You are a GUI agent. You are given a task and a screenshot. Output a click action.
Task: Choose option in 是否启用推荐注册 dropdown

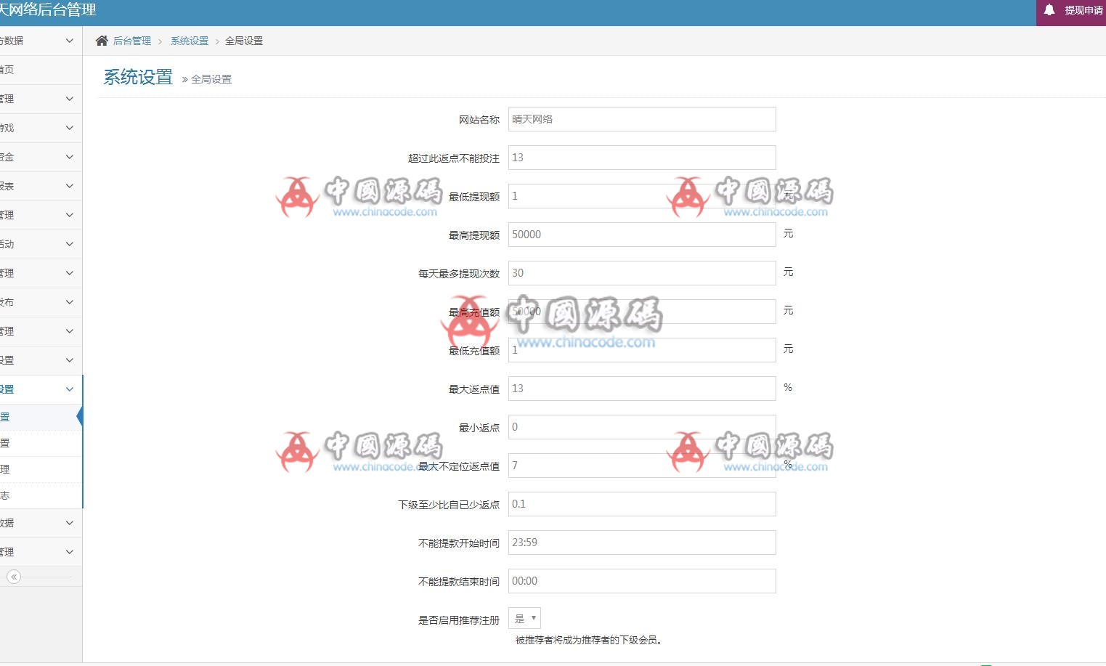(524, 619)
